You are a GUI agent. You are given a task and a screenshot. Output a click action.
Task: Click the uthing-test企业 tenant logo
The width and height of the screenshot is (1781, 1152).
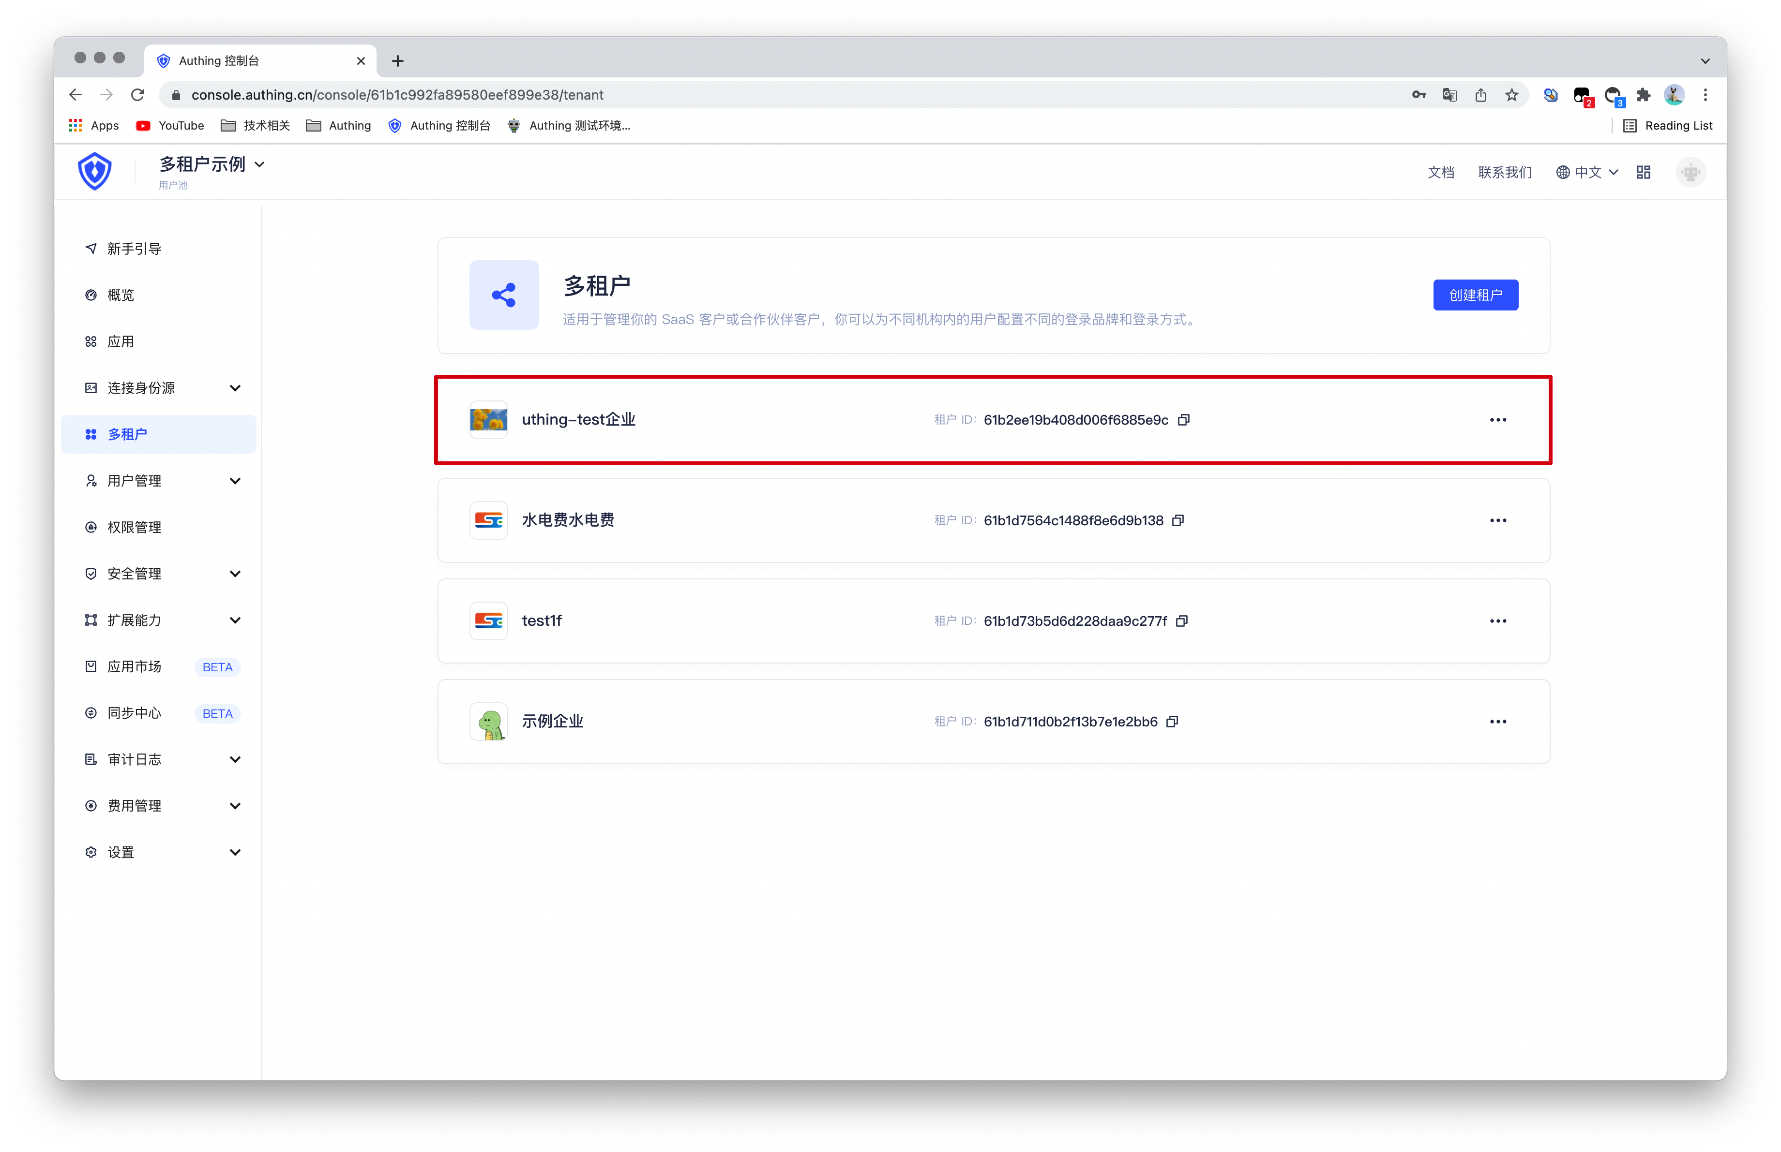pos(489,419)
